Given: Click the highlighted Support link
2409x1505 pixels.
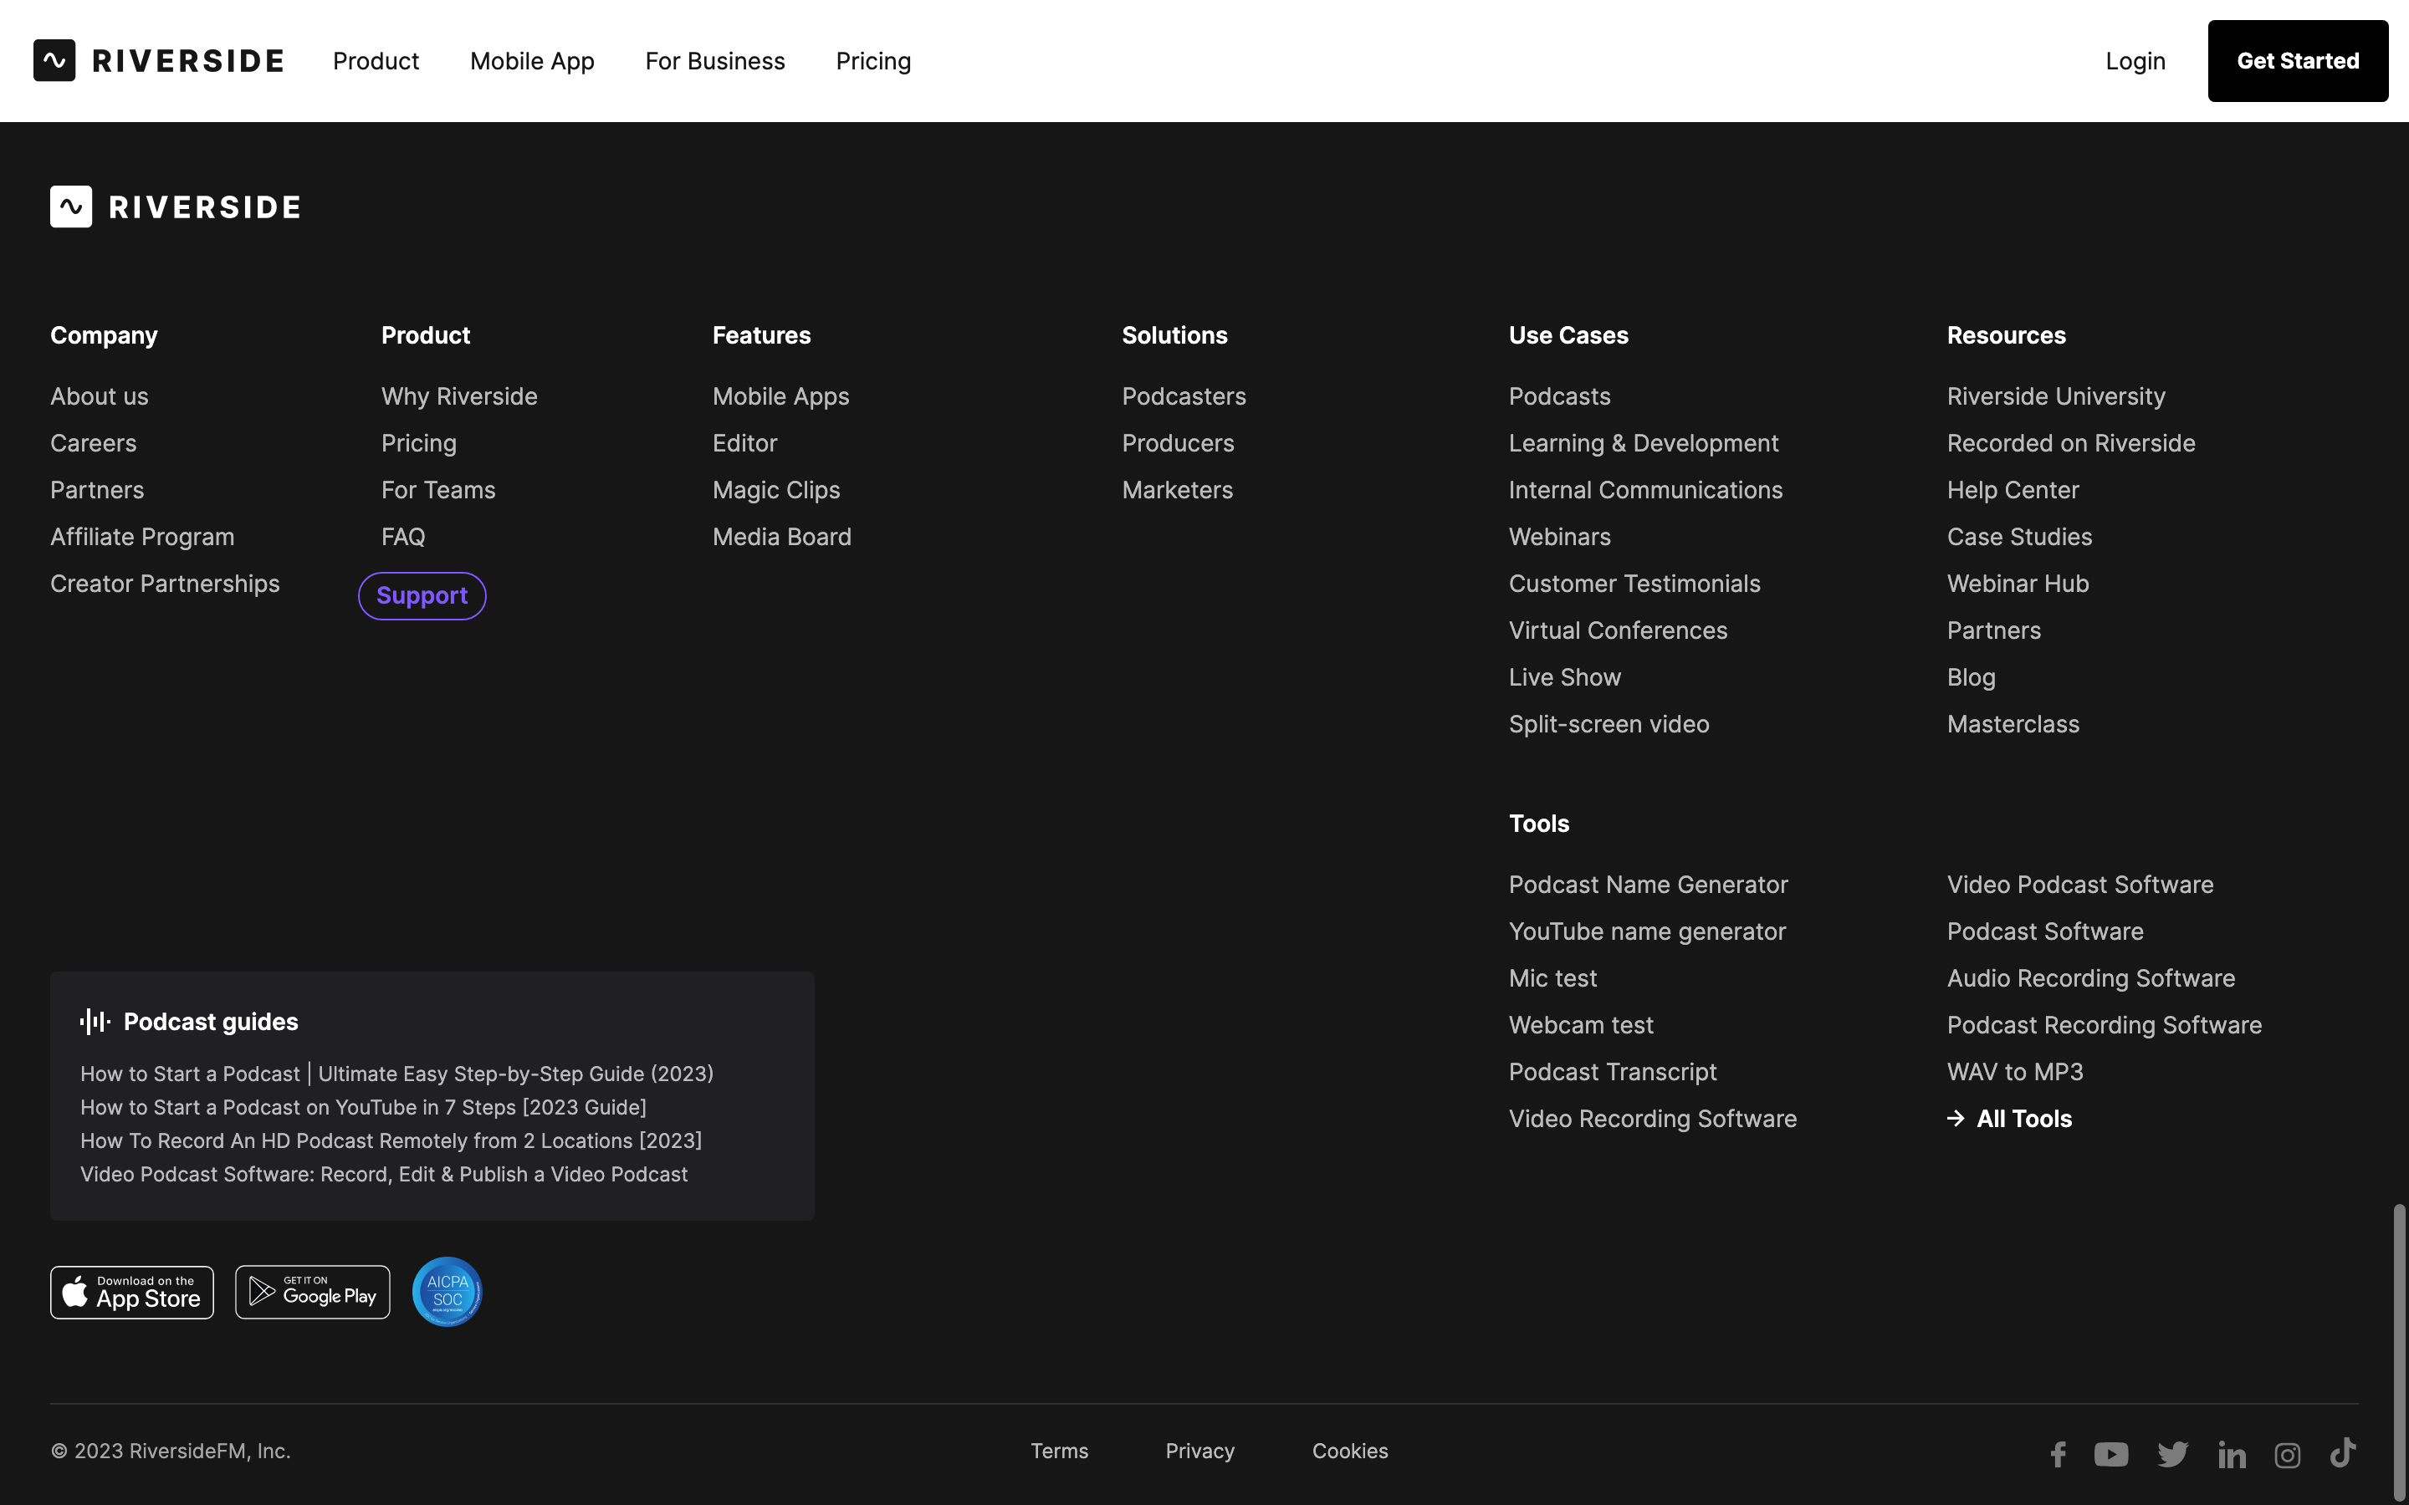Looking at the screenshot, I should [x=422, y=595].
